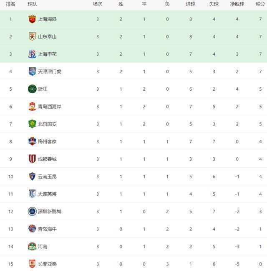Select the 上海申花 club badge
Image resolution: width=267 pixels, height=271 pixels.
[x=32, y=54]
